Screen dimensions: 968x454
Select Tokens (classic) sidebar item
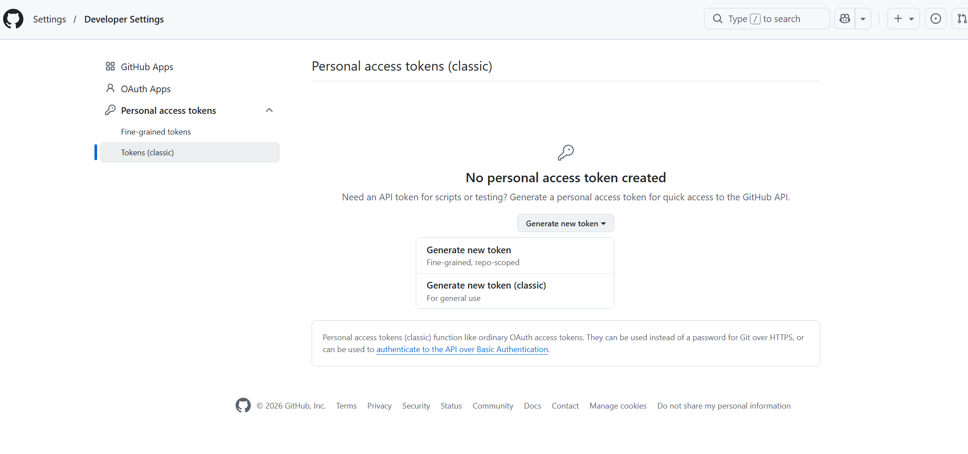[x=189, y=152]
